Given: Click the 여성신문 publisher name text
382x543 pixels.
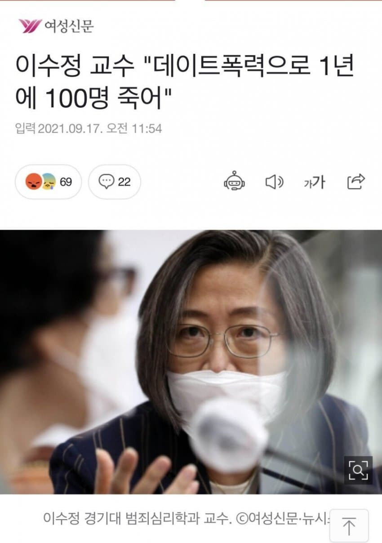Looking at the screenshot, I should pyautogui.click(x=69, y=26).
